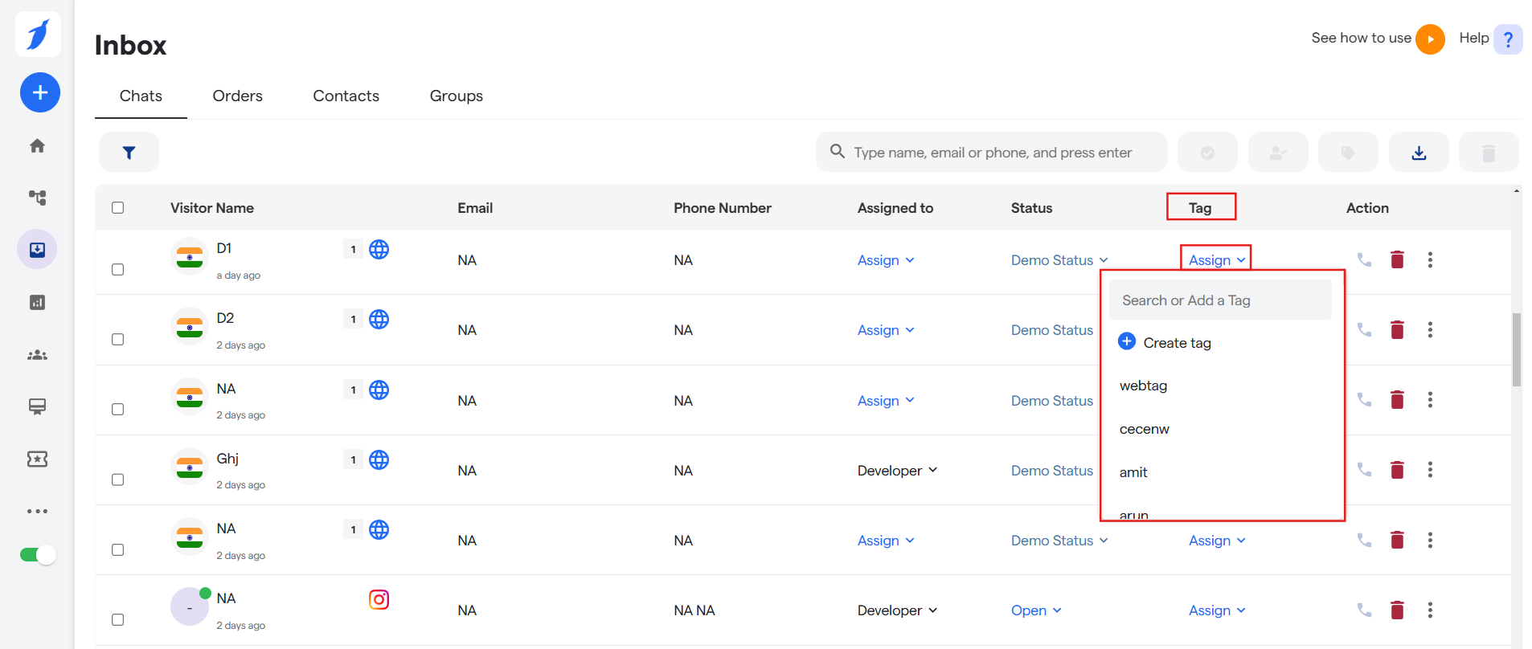Expand the Demo Status dropdown for D1

pos(1059,260)
